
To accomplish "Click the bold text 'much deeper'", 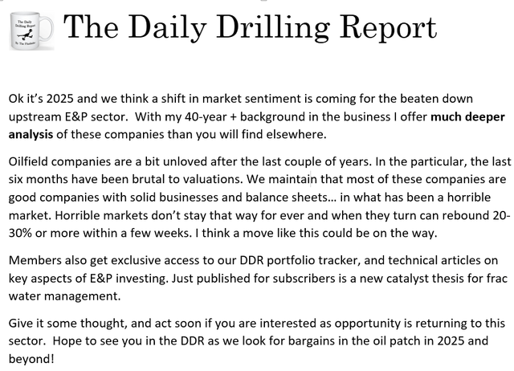I will pos(467,116).
